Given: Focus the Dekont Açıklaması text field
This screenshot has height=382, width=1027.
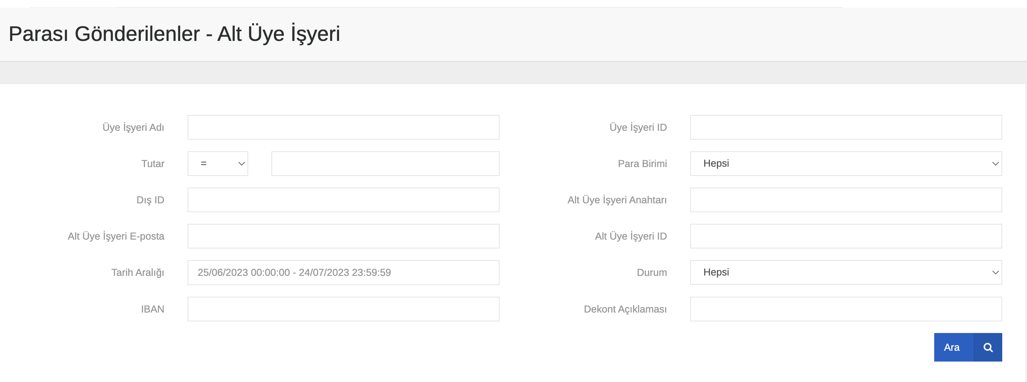Looking at the screenshot, I should click(x=846, y=309).
